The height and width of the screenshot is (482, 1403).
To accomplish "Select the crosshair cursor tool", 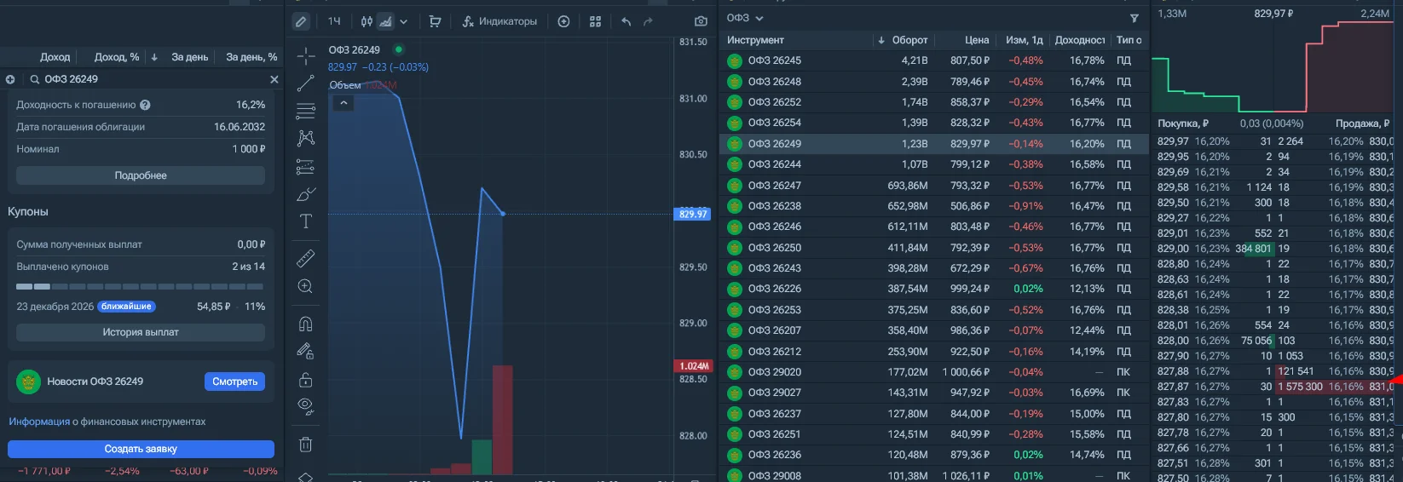I will coord(306,56).
